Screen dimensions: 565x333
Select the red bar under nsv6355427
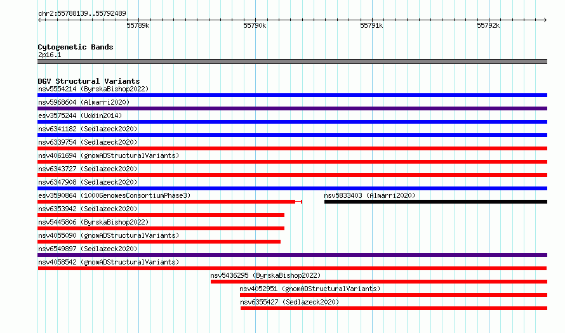click(x=394, y=308)
